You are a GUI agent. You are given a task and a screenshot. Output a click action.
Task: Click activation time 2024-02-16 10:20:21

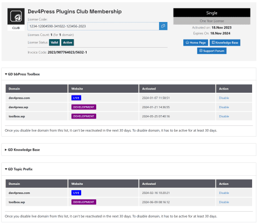156,193
